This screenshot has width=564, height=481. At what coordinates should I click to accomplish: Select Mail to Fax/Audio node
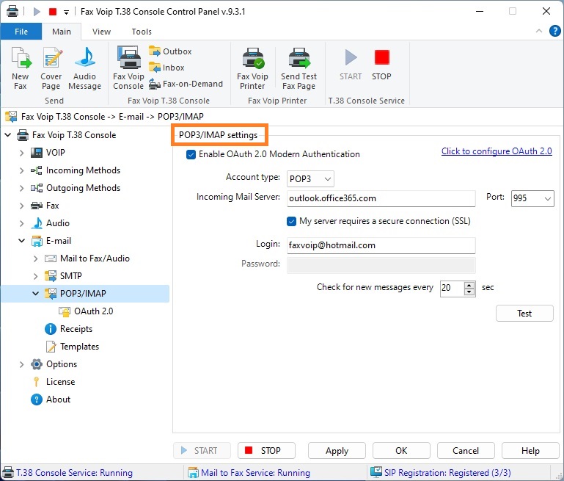[x=95, y=258]
